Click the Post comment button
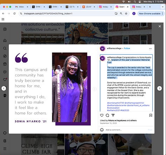 coord(150,130)
